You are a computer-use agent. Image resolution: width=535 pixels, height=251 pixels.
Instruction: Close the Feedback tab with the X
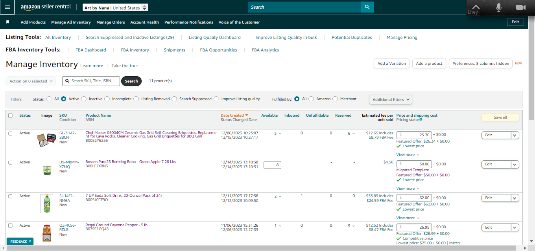30,241
